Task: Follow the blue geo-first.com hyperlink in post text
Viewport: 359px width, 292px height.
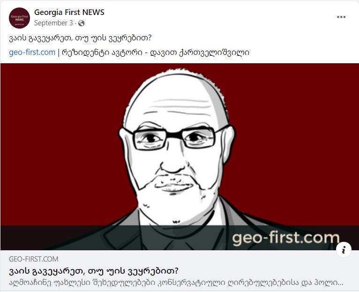Action: click(32, 52)
